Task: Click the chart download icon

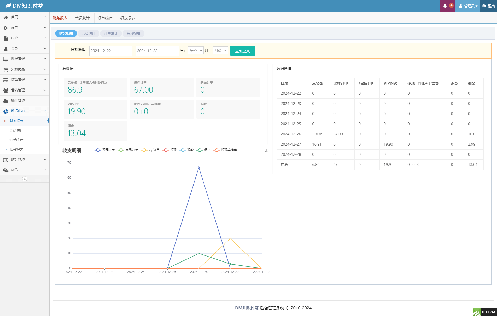Action: (266, 151)
